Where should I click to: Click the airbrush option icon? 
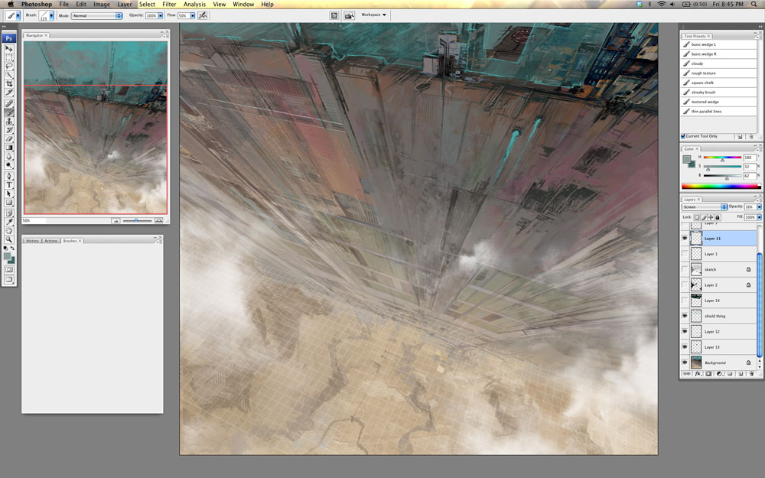point(203,15)
